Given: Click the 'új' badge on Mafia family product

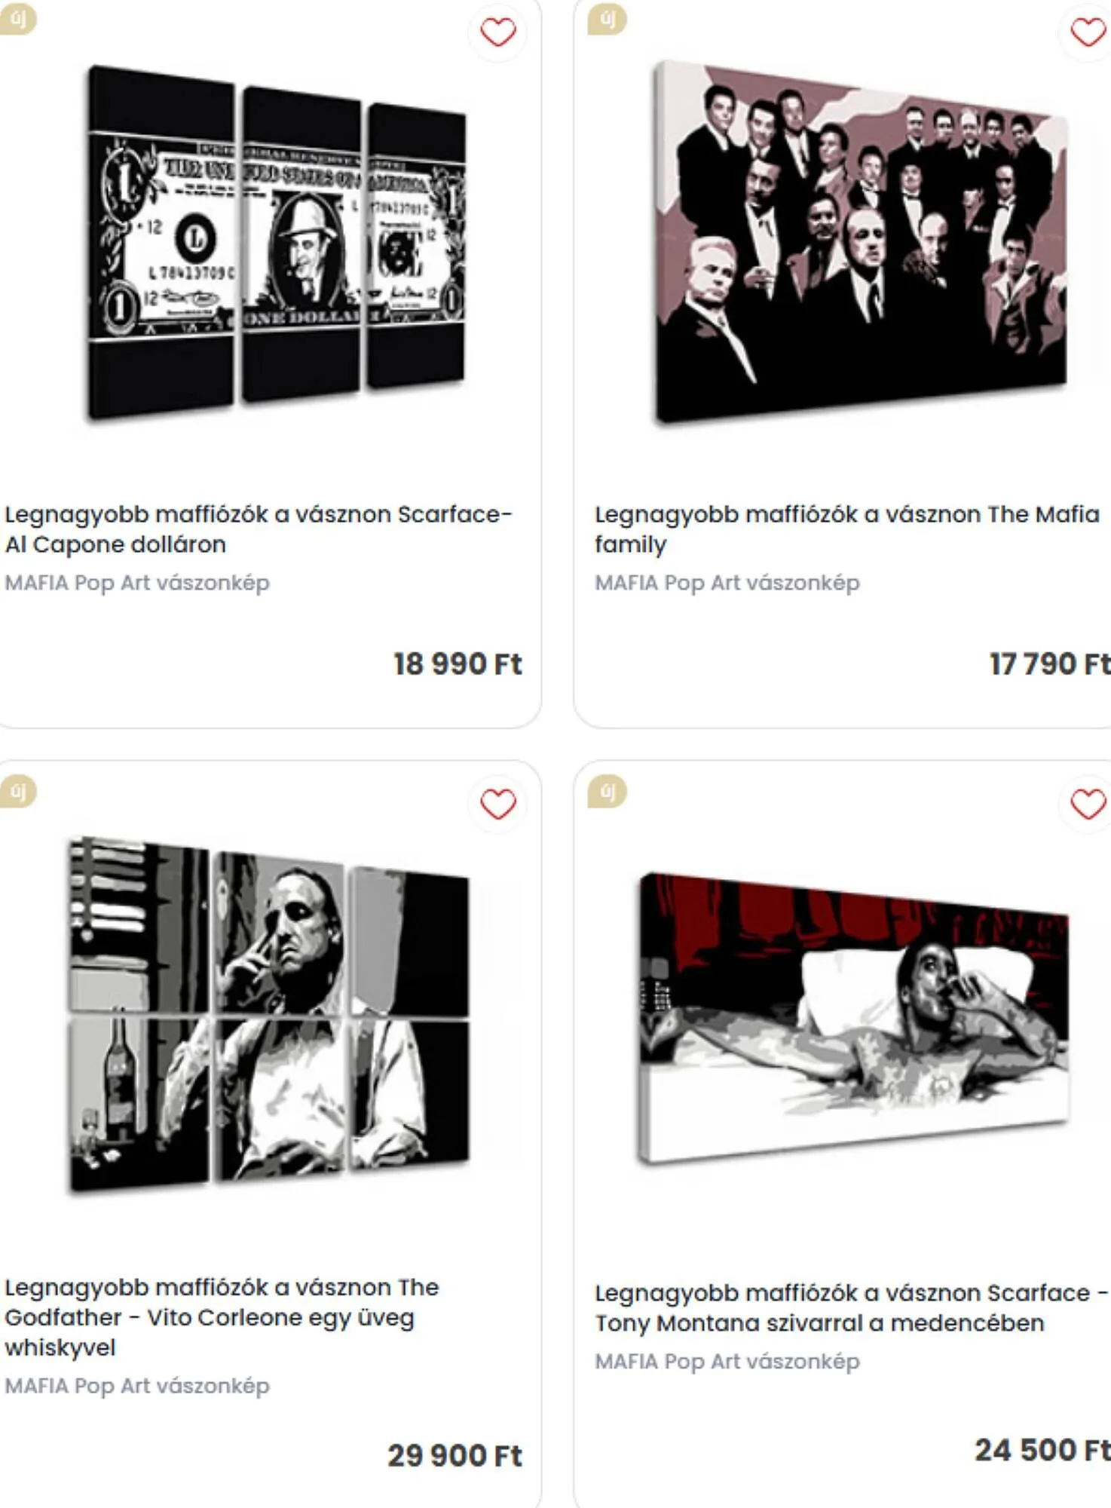Looking at the screenshot, I should 607,19.
